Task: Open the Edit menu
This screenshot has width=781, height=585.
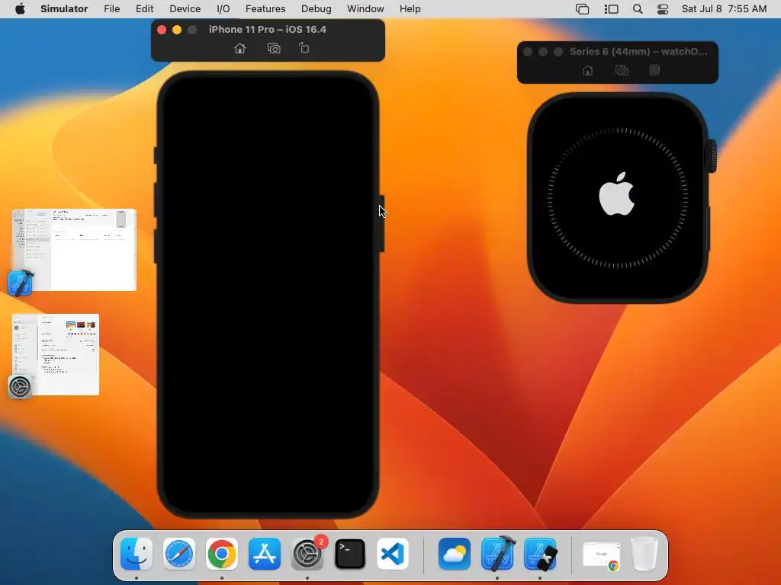Action: 144,9
